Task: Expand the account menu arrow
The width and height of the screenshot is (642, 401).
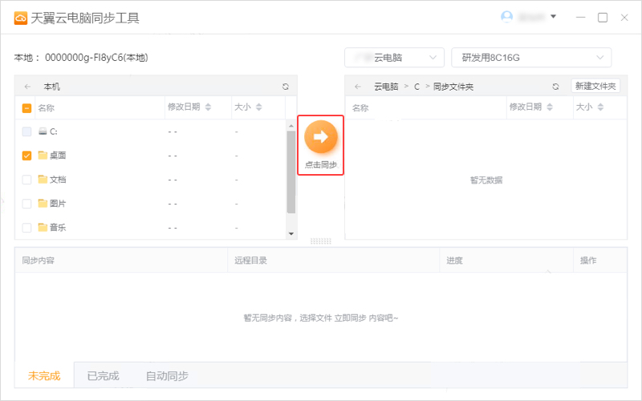Action: point(553,17)
